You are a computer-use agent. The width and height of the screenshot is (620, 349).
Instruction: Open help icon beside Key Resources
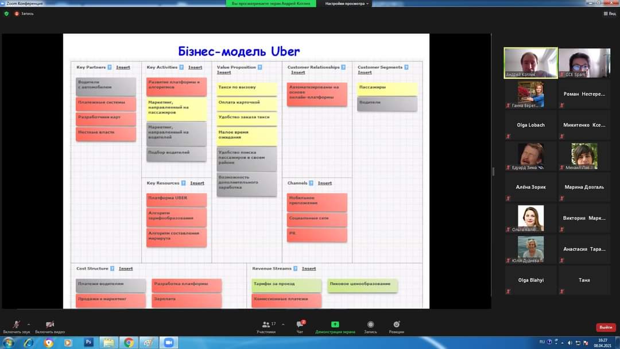tap(184, 183)
